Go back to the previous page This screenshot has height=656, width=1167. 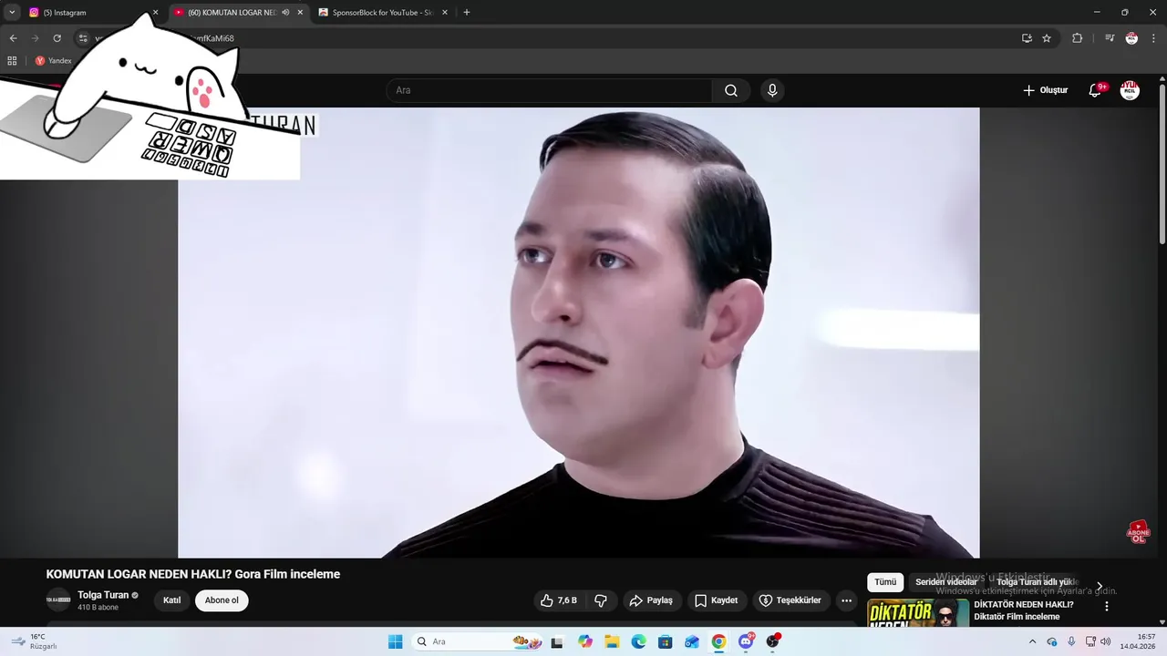coord(13,38)
